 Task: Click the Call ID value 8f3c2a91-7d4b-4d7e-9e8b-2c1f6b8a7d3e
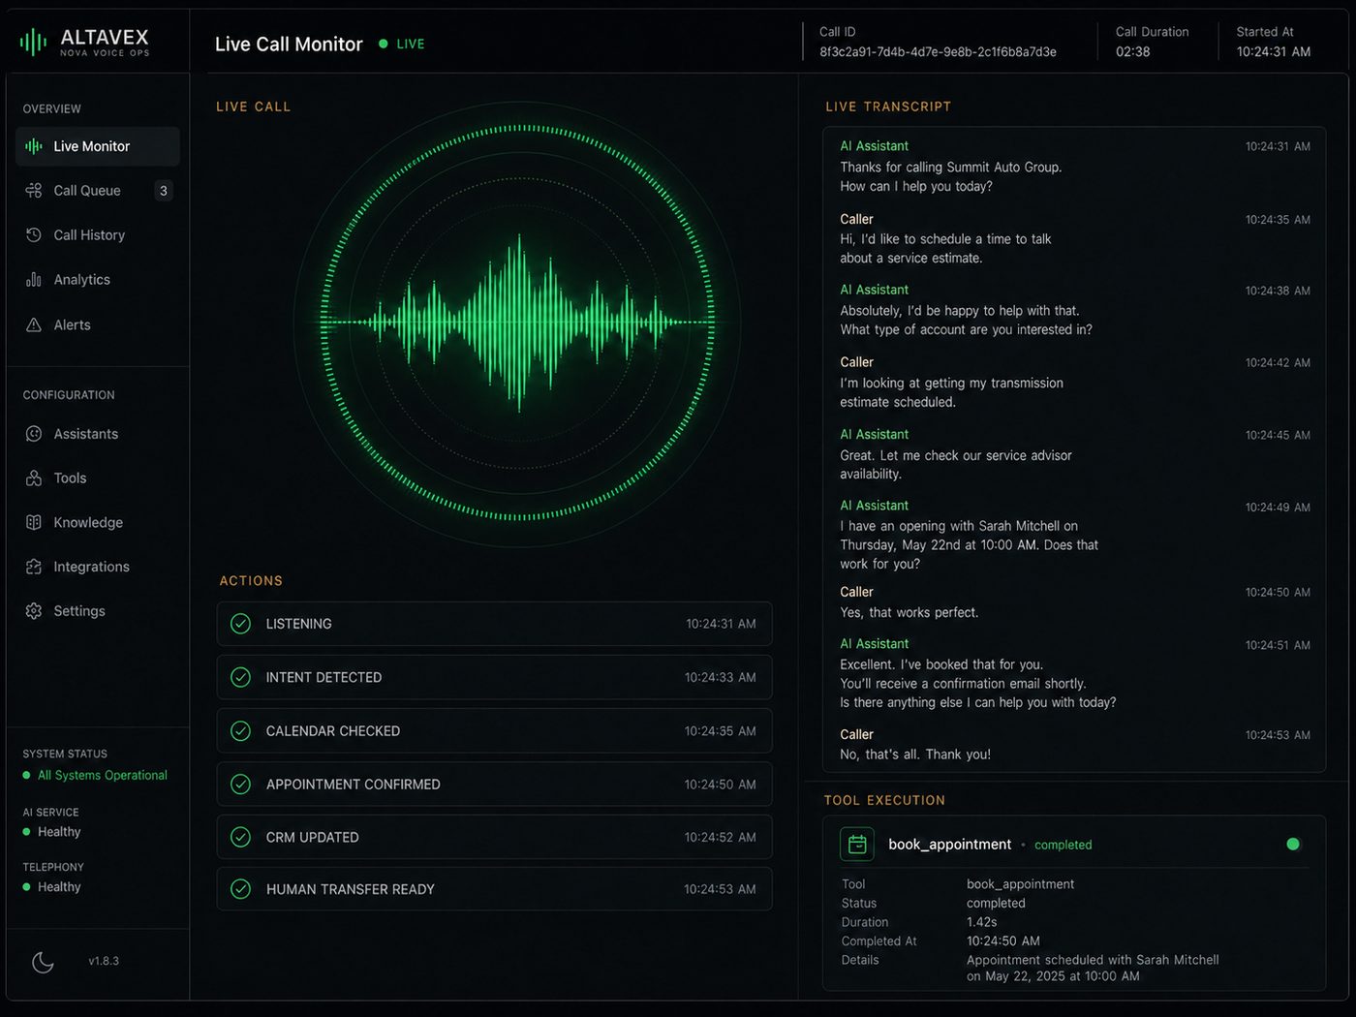[938, 52]
